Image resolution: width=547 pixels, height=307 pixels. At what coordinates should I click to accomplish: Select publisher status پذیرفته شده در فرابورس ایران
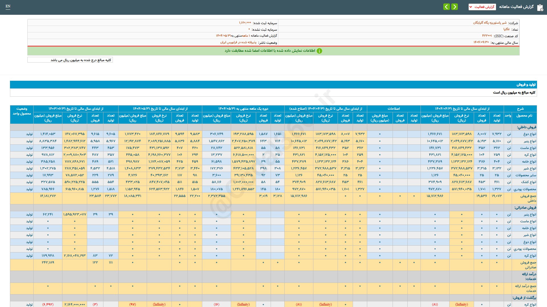(x=238, y=42)
